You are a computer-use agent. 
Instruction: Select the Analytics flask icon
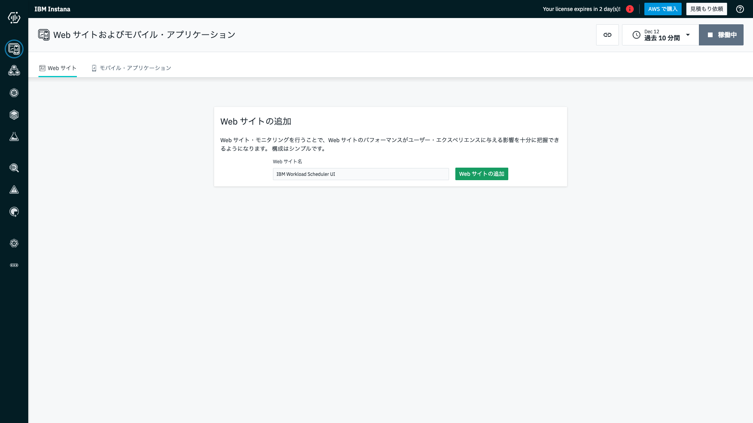coord(14,137)
